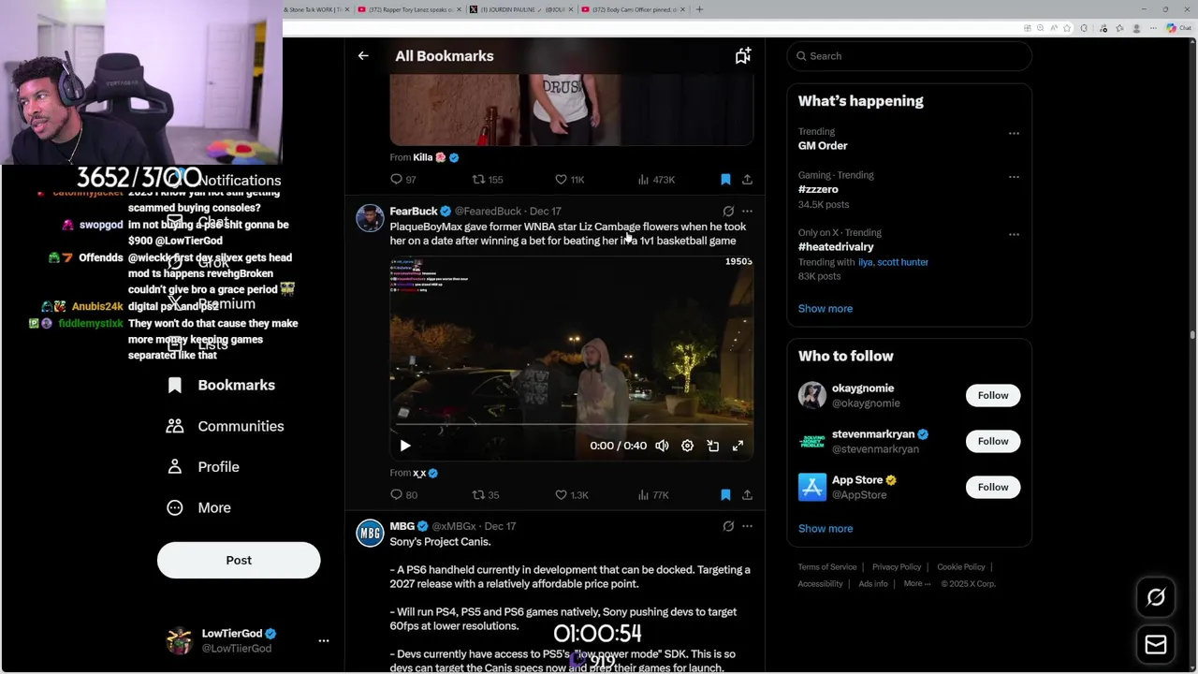Share the Killa post
Screen dimensions: 1198x674
[747, 179]
